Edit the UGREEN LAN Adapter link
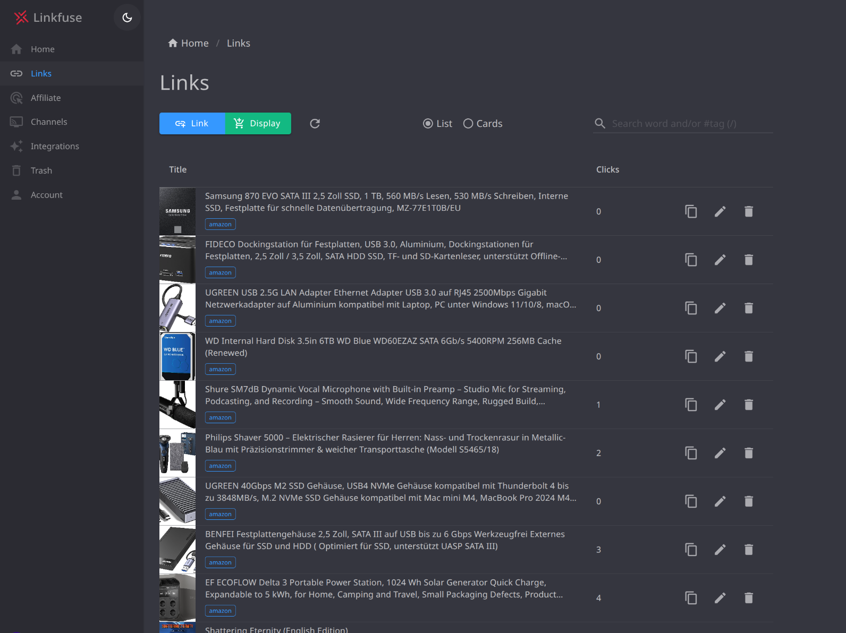The height and width of the screenshot is (633, 846). (x=720, y=308)
